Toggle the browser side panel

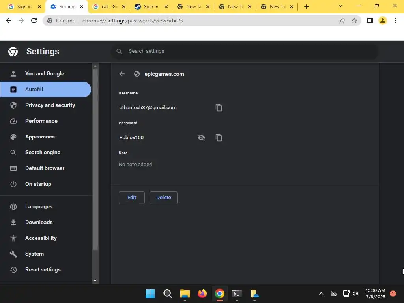point(370,21)
